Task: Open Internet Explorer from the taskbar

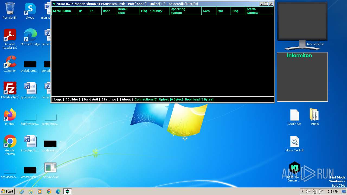Action: point(21,191)
